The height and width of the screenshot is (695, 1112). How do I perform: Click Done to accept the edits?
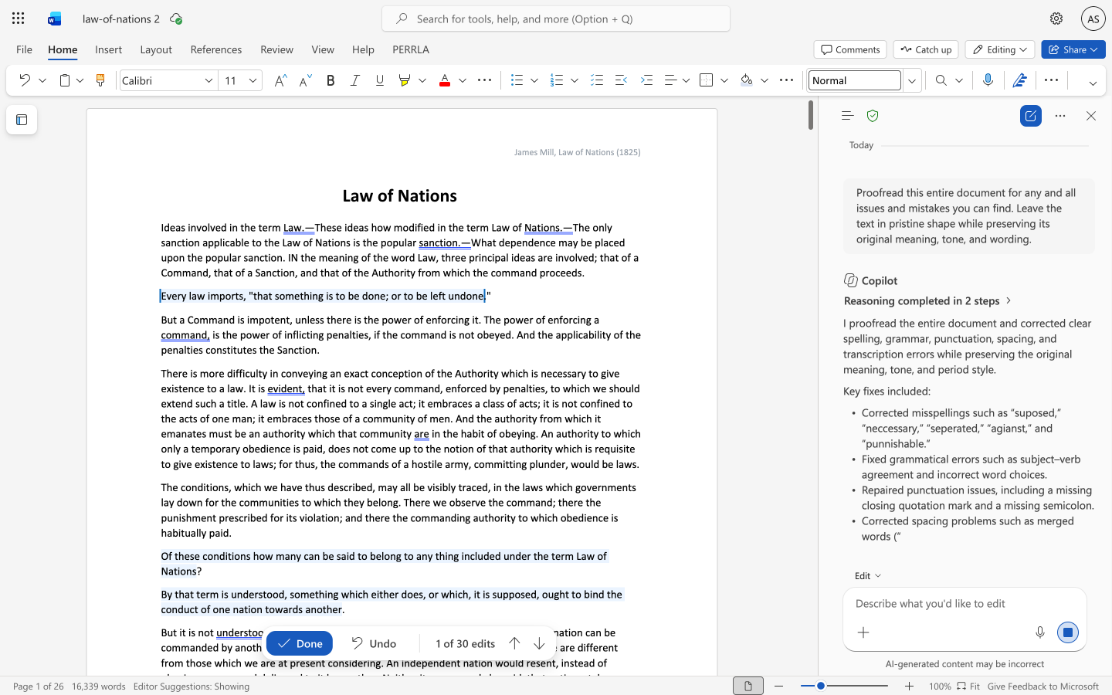pyautogui.click(x=300, y=643)
